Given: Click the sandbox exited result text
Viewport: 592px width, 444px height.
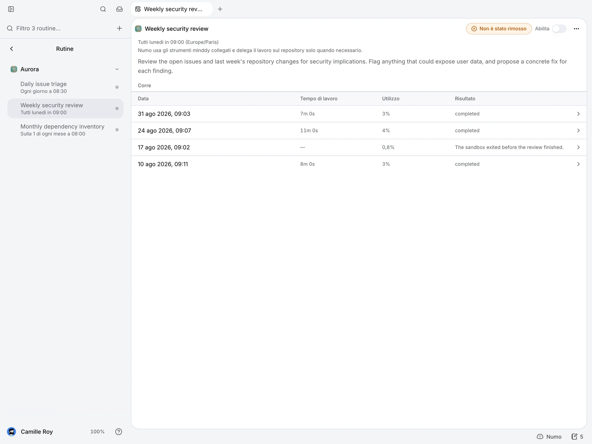Looking at the screenshot, I should (x=509, y=147).
